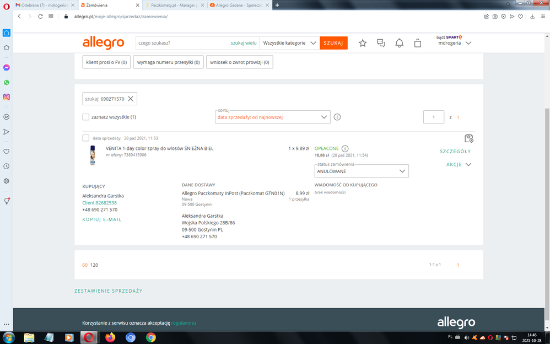Open the player icon in sidebar
This screenshot has height=344, width=550.
pyautogui.click(x=6, y=117)
